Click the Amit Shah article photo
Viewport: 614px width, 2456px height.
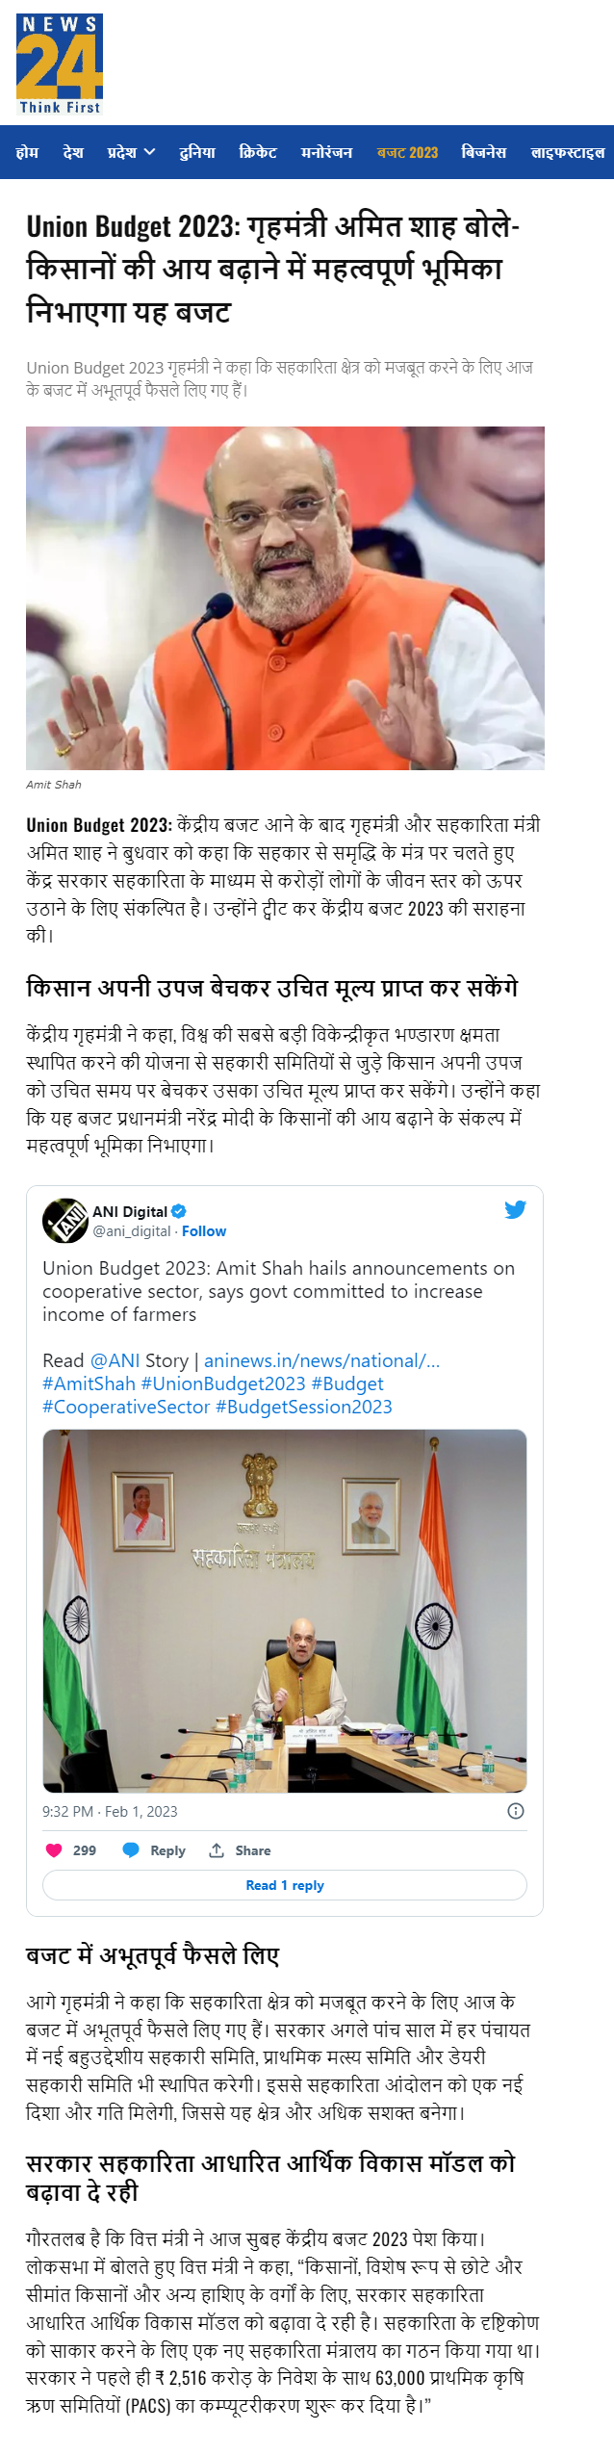click(285, 598)
